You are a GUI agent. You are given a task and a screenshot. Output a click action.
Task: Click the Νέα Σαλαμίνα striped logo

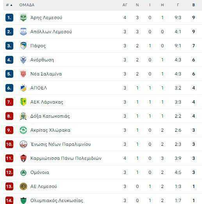coord(23,74)
